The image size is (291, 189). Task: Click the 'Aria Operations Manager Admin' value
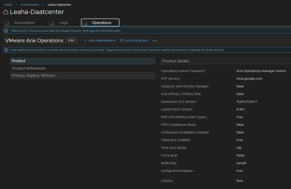point(261,71)
